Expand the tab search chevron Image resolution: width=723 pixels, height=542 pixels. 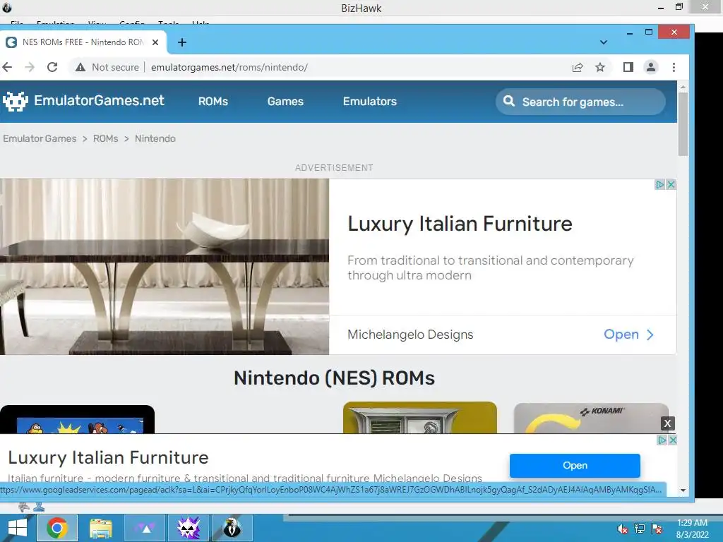point(603,42)
